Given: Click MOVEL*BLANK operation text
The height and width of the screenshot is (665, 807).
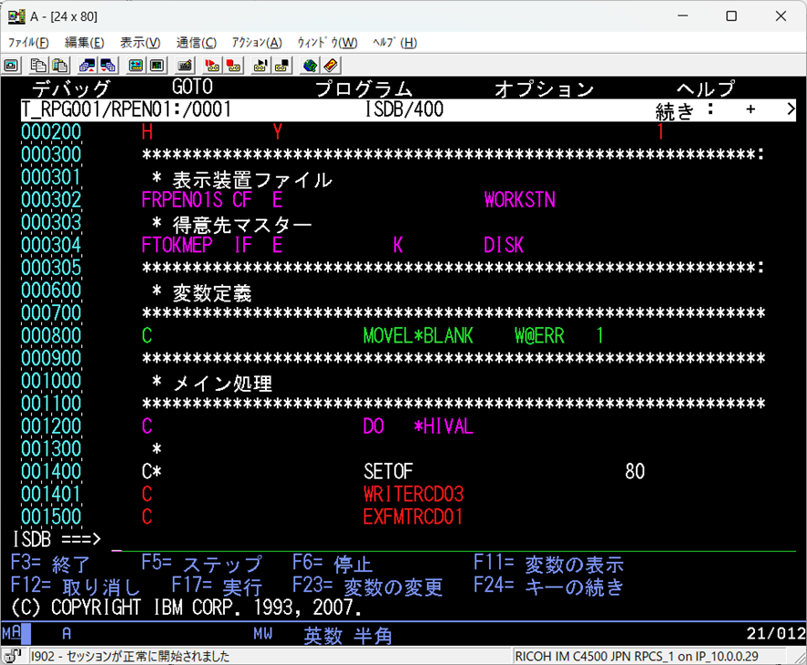Looking at the screenshot, I should point(418,335).
